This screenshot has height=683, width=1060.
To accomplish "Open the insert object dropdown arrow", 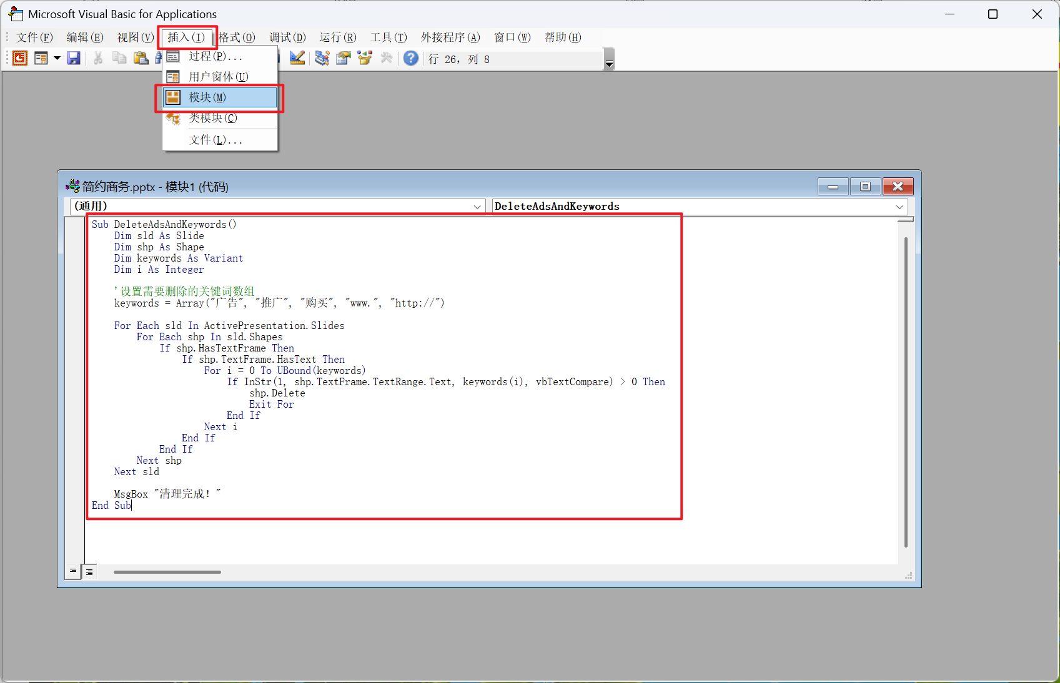I will click(57, 59).
